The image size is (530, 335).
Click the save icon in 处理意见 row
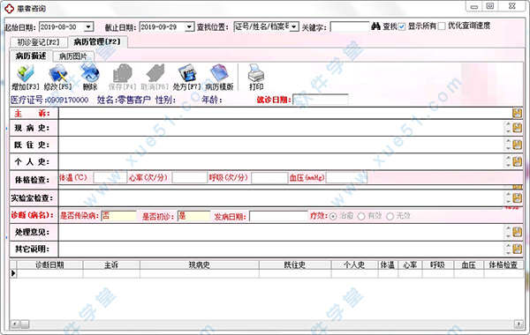point(517,232)
